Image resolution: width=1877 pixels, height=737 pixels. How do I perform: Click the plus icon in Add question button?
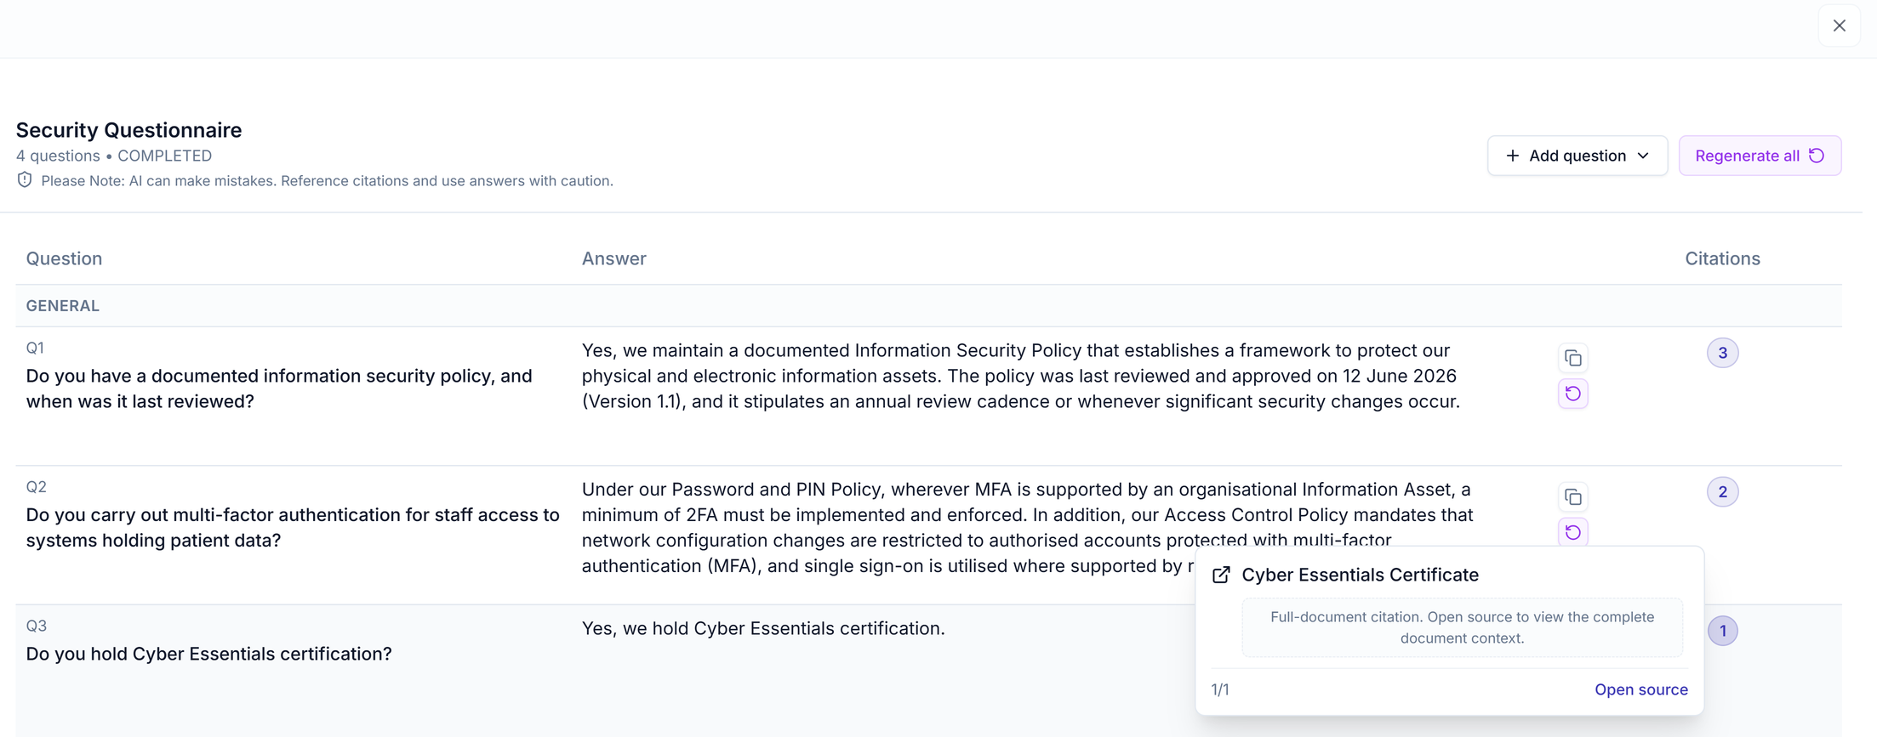[1512, 156]
